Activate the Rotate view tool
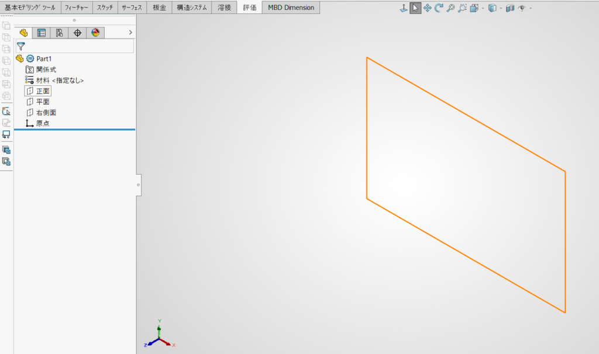 439,8
